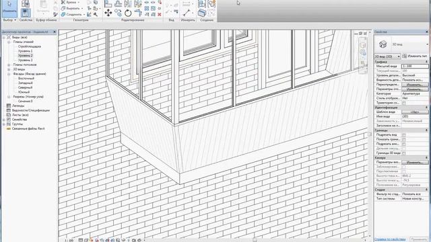The image size is (431, 242).
Task: Click the Create assembly box icon in Создание
Action: click(x=202, y=13)
